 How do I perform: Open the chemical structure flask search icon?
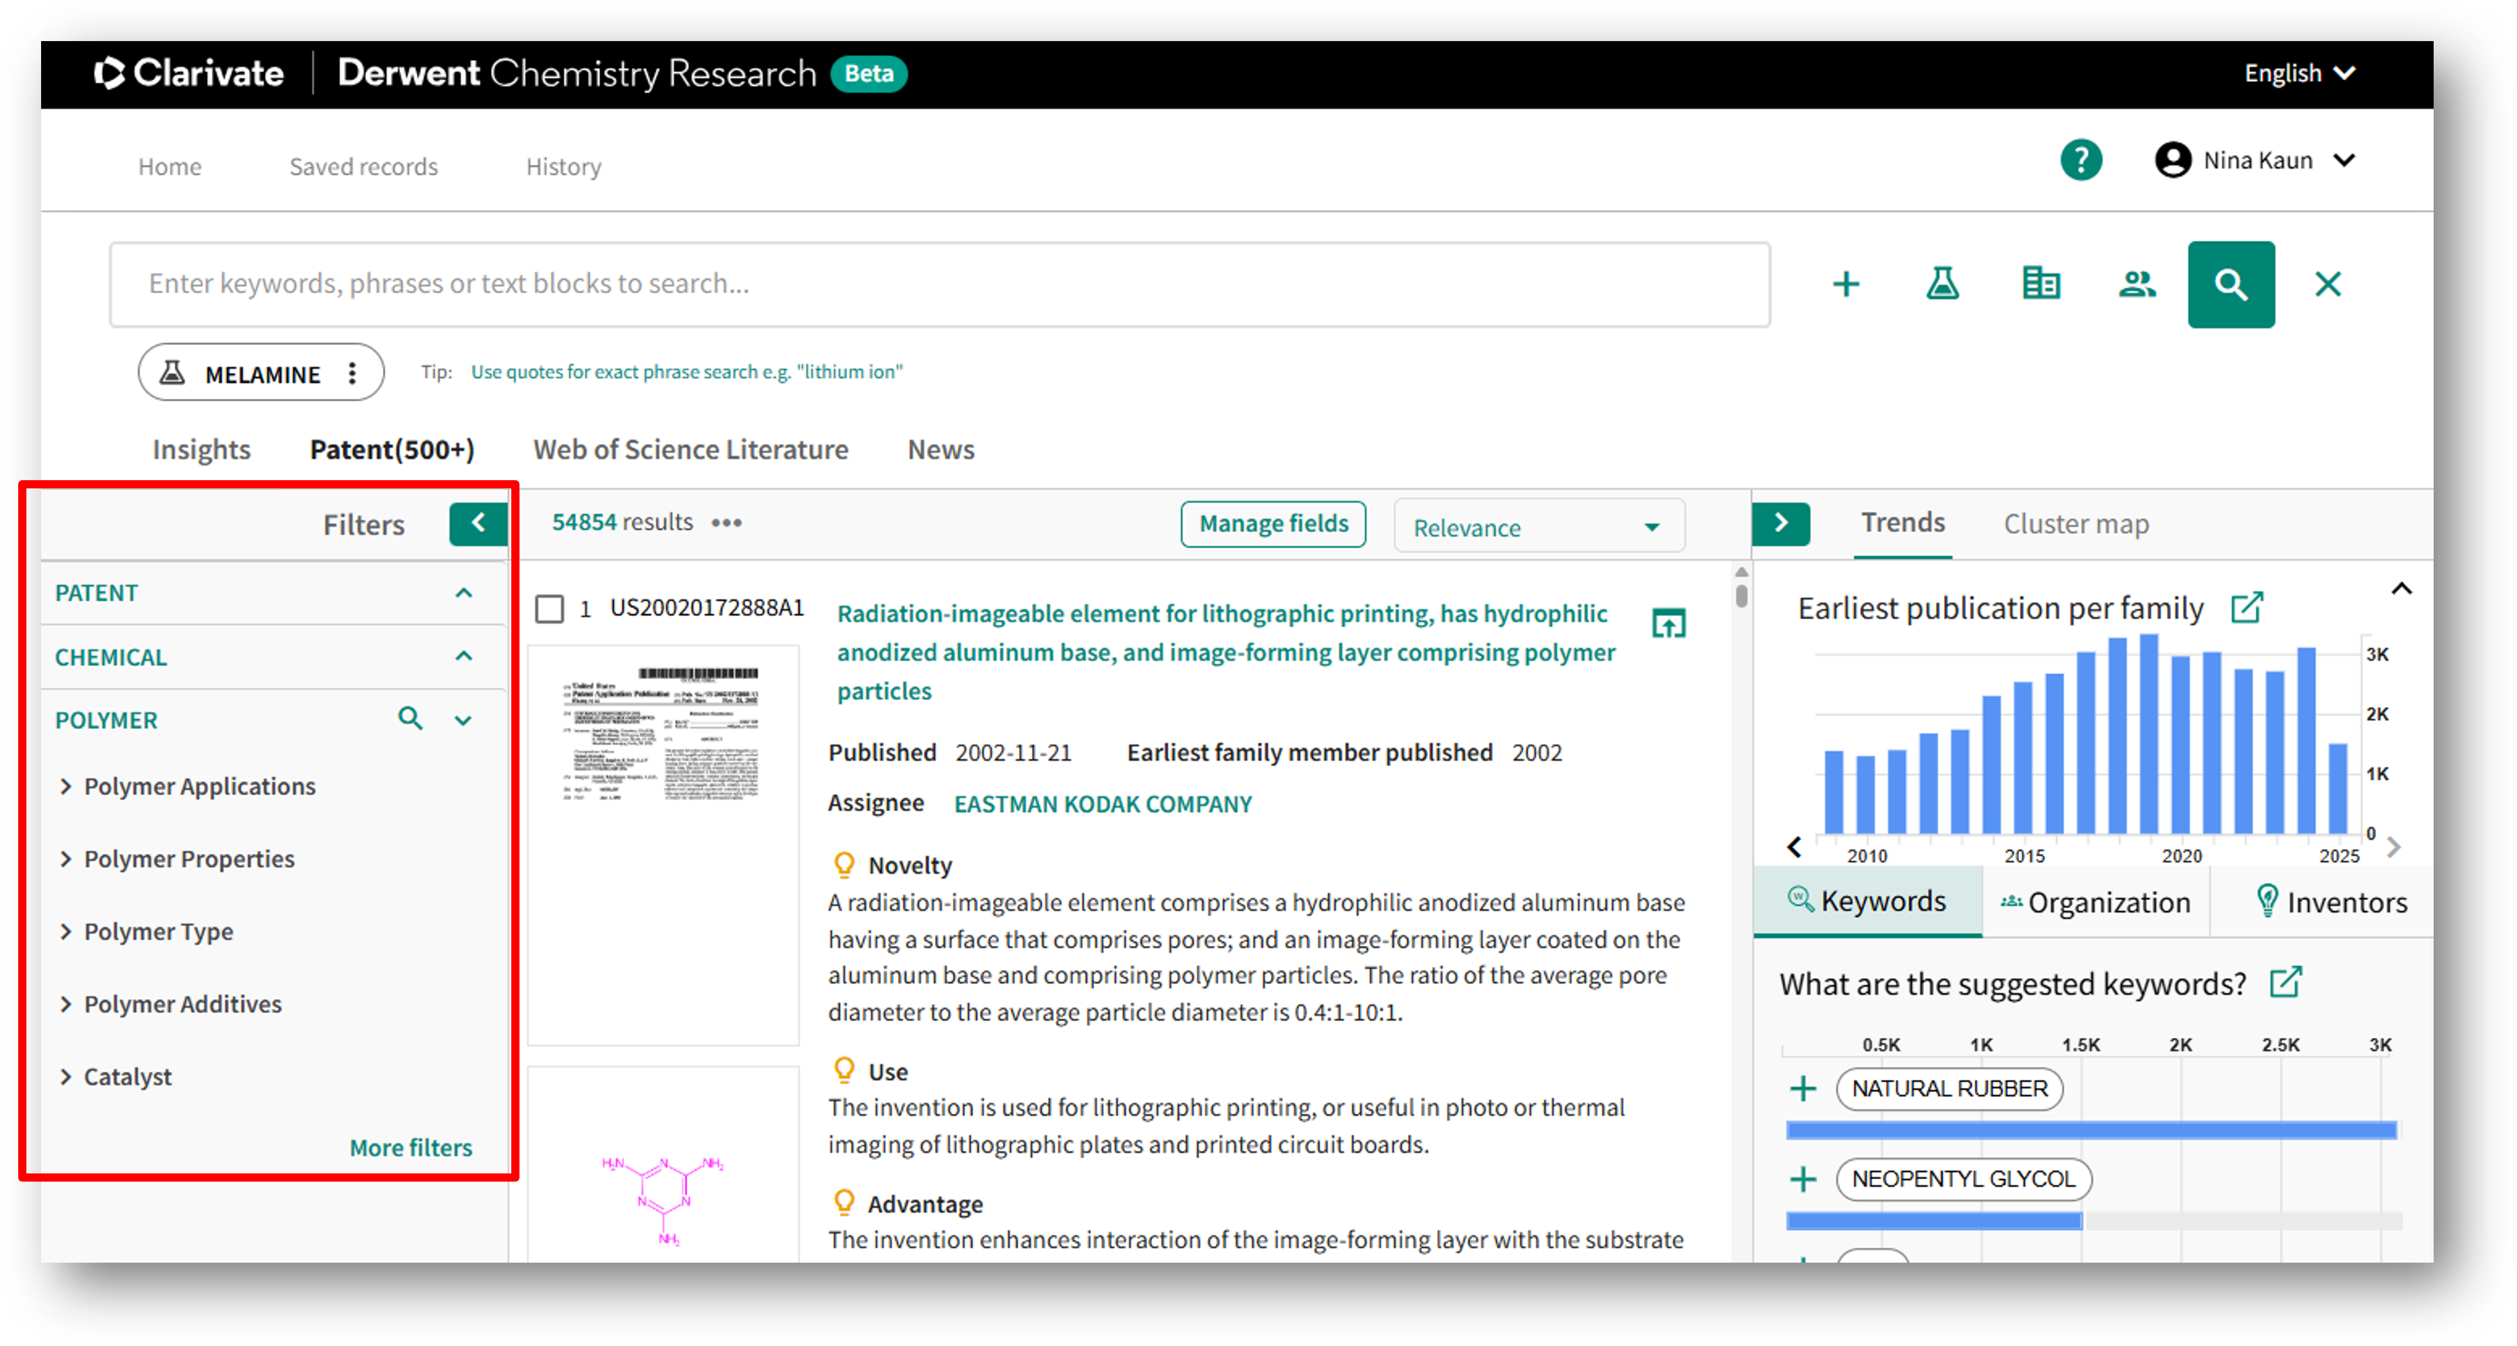[1942, 284]
